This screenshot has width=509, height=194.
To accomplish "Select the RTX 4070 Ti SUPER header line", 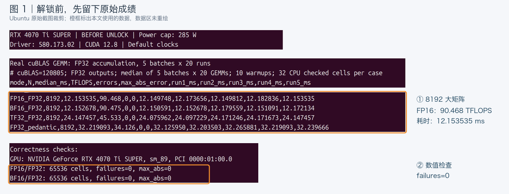I will pos(103,35).
